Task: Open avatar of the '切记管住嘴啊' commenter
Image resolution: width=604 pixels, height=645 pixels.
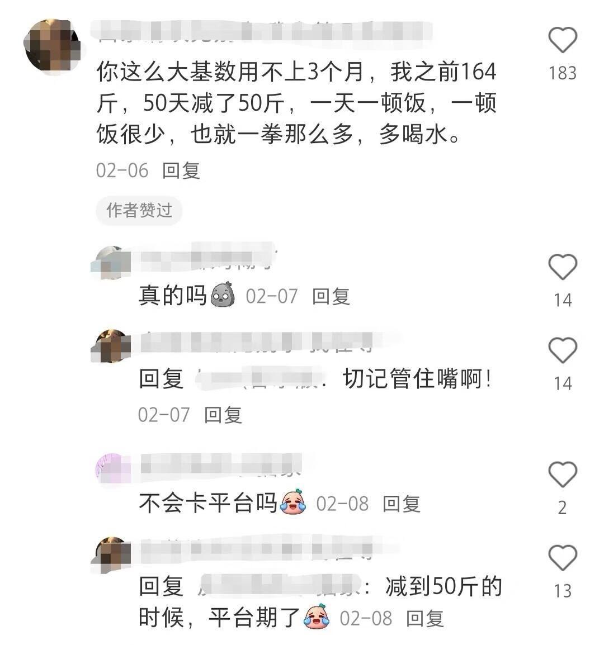Action: pos(111,345)
